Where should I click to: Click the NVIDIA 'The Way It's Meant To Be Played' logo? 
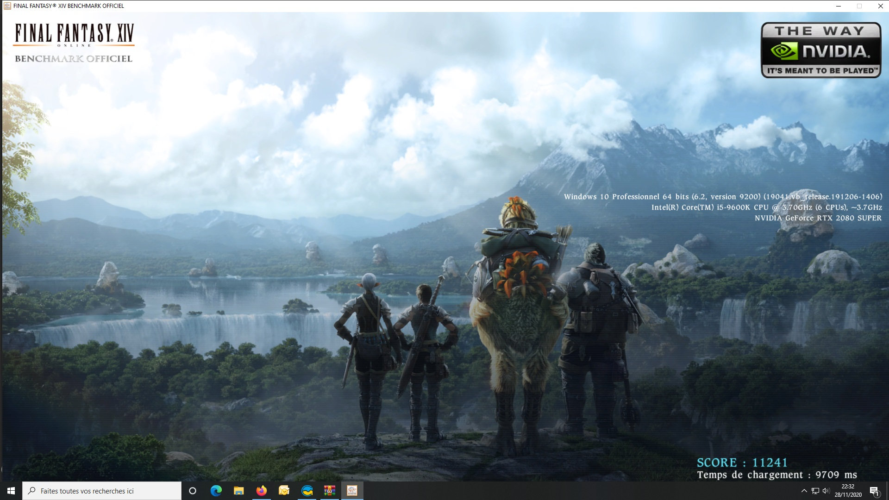click(820, 50)
